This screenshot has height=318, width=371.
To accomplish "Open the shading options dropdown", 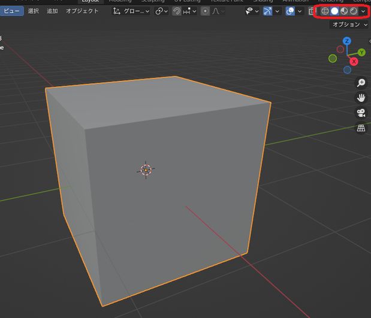I will point(363,11).
